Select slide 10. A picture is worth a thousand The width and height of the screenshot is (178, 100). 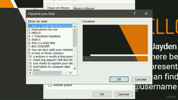coord(50,57)
